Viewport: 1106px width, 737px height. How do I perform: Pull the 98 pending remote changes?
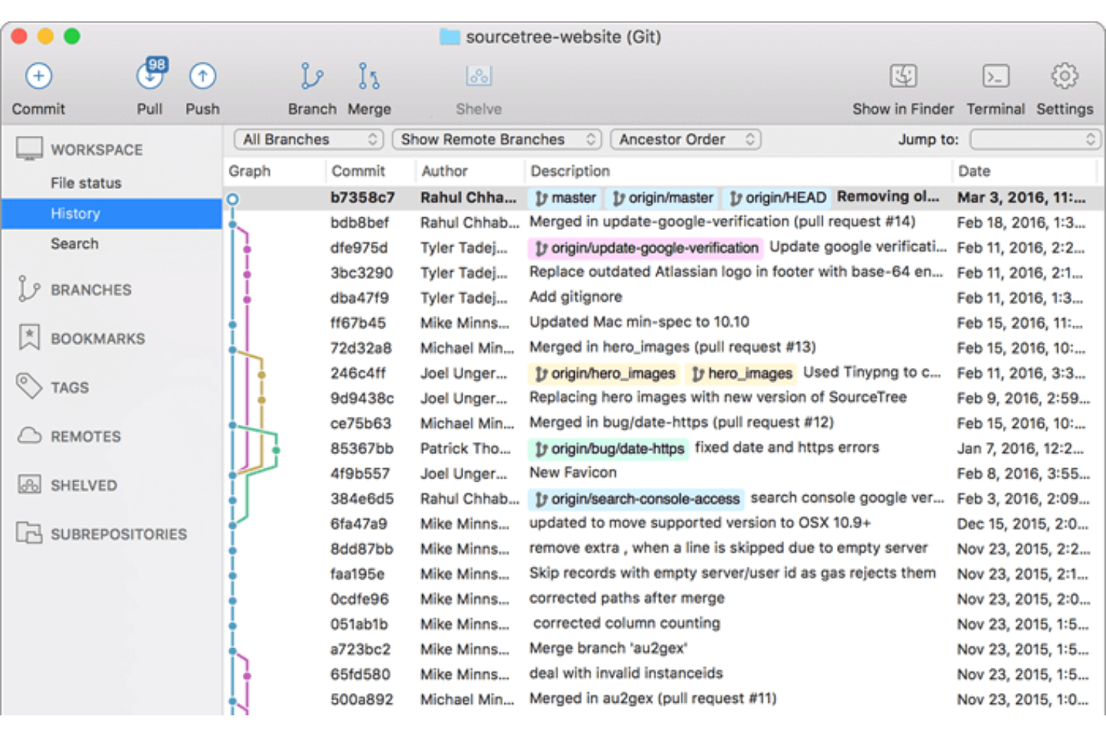[151, 75]
